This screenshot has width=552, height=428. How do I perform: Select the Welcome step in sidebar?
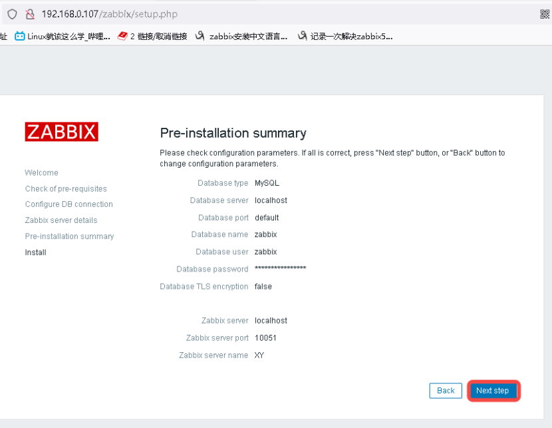coord(41,172)
